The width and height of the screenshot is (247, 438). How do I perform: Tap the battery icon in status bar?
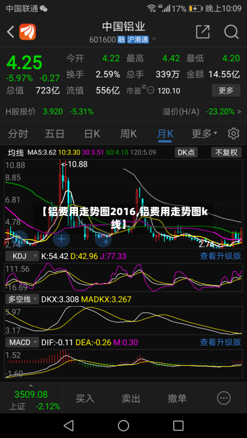coord(195,9)
